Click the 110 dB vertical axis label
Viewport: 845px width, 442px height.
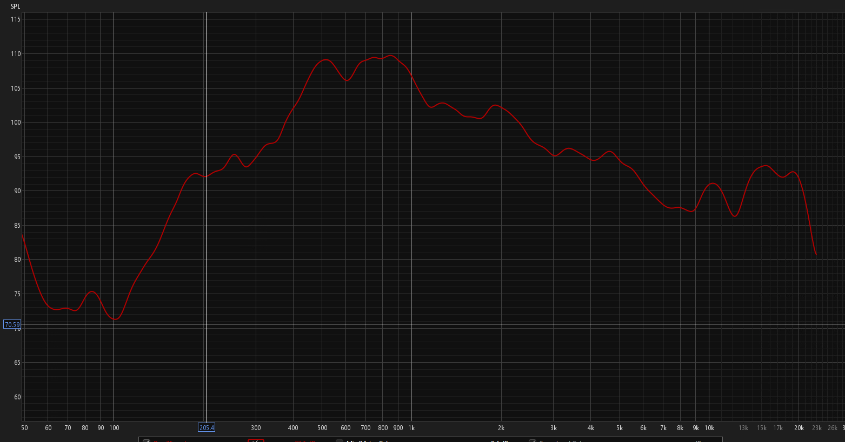tap(16, 54)
